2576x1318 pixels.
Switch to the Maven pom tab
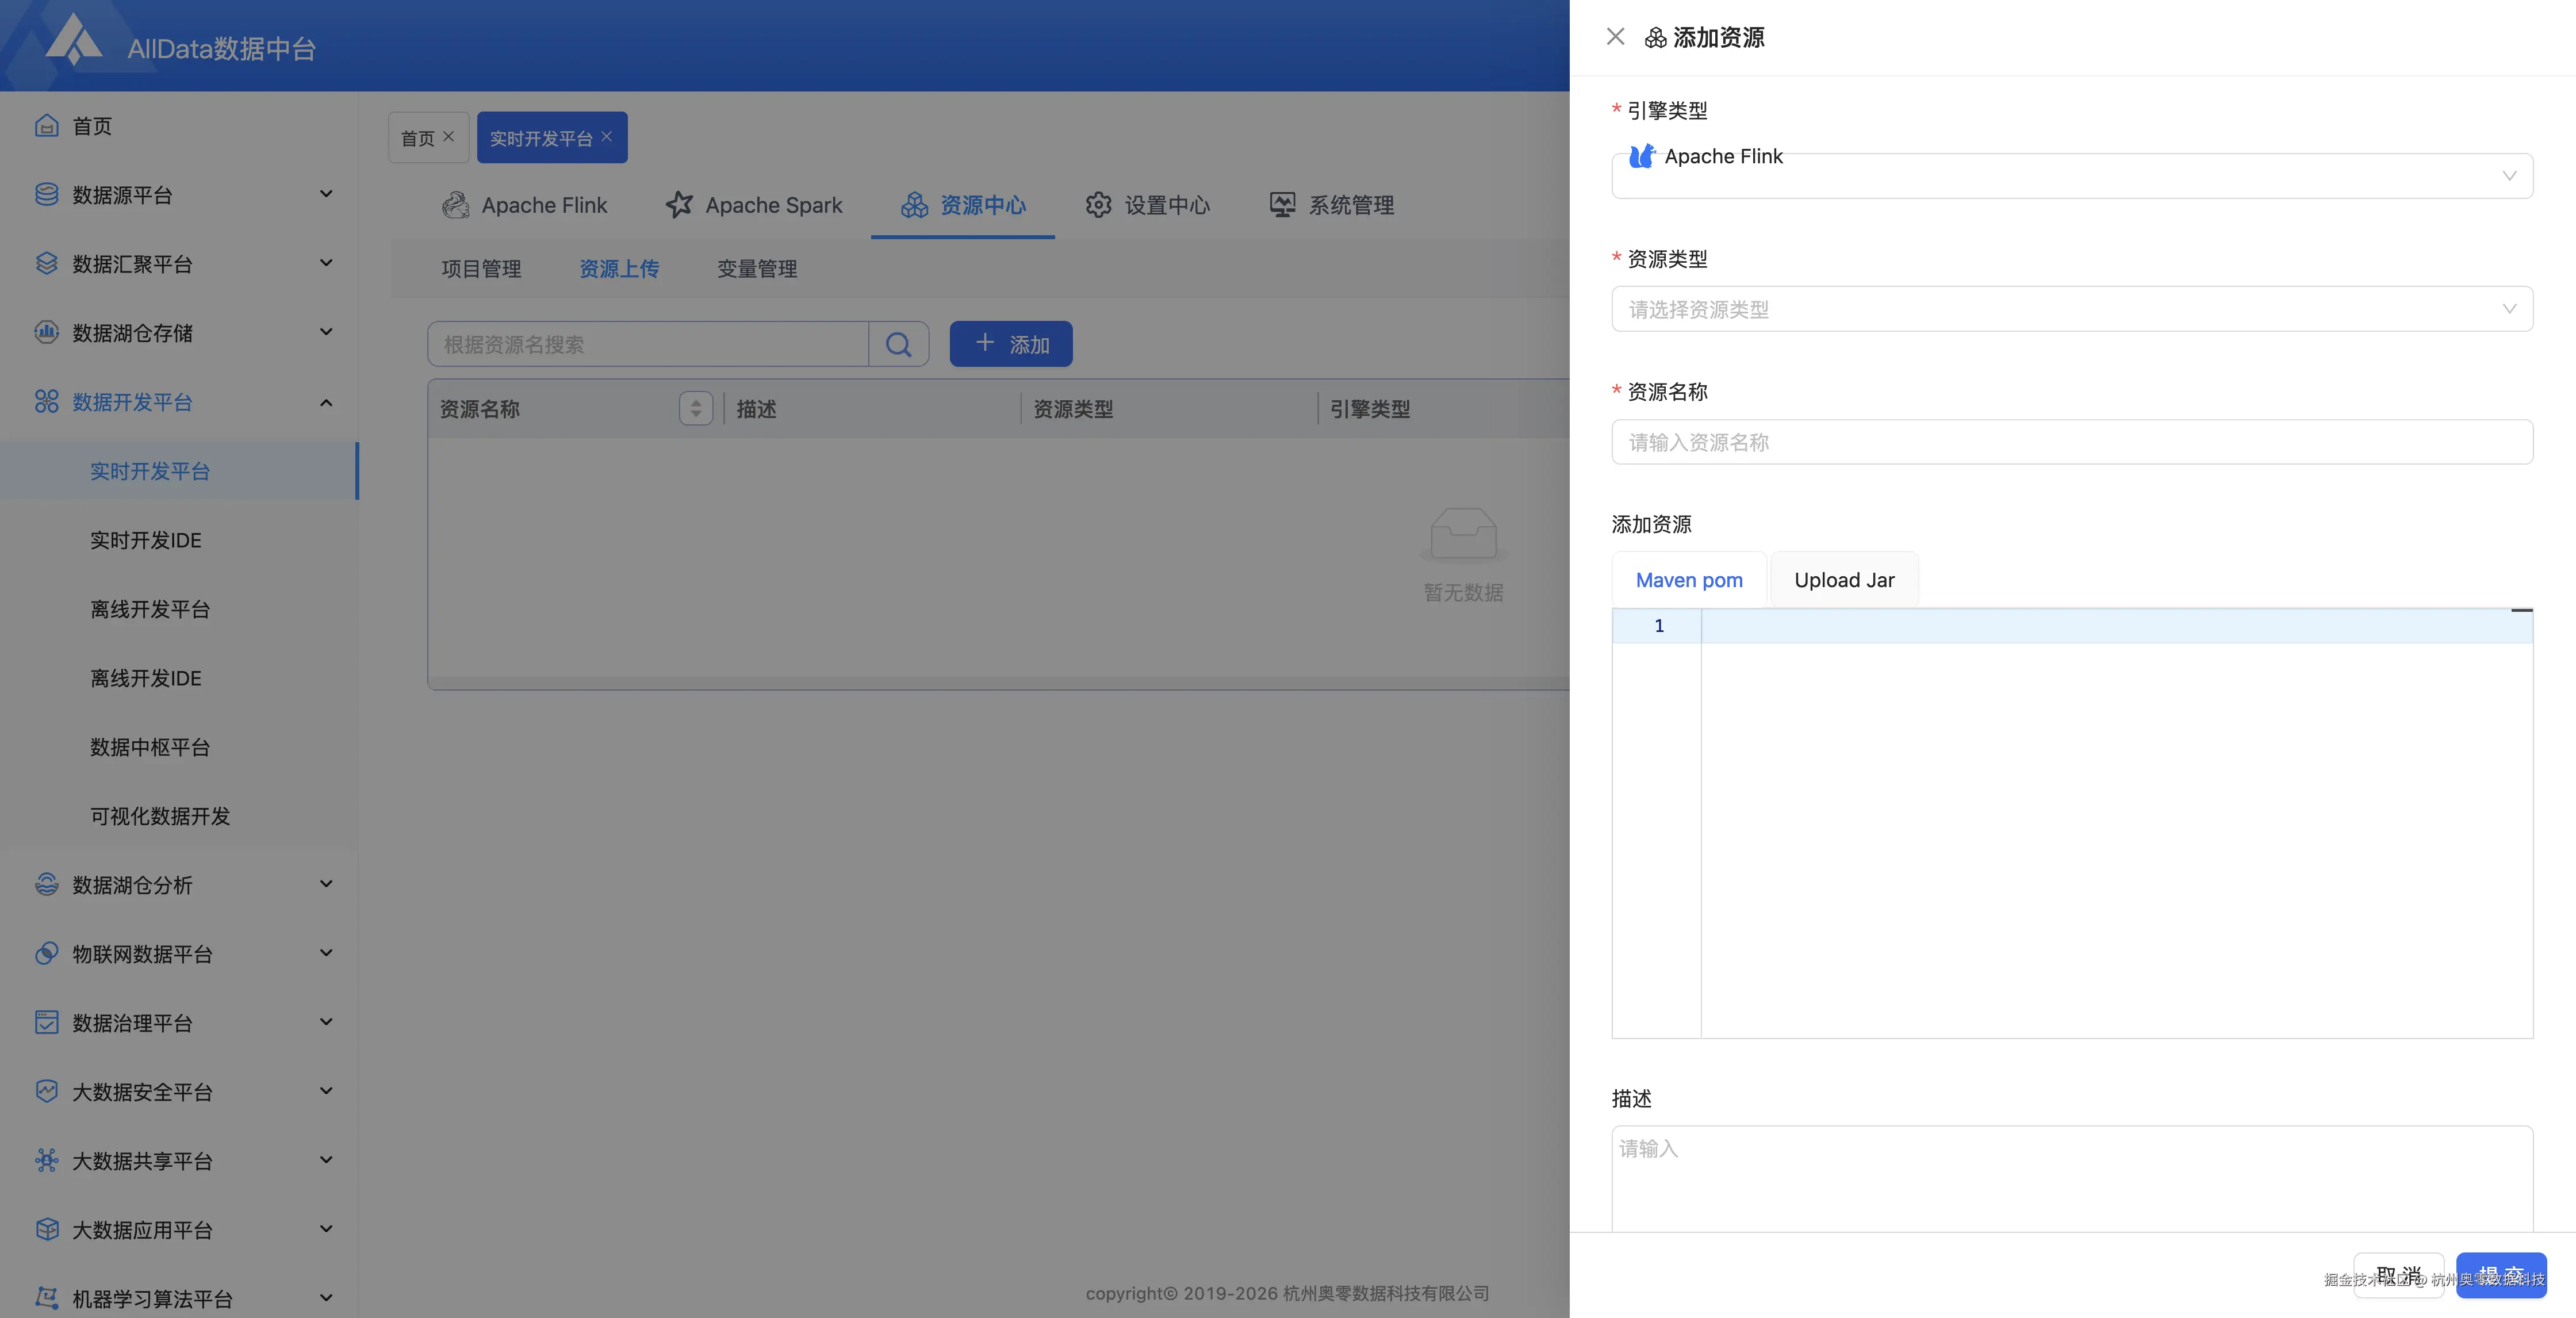[x=1689, y=580]
